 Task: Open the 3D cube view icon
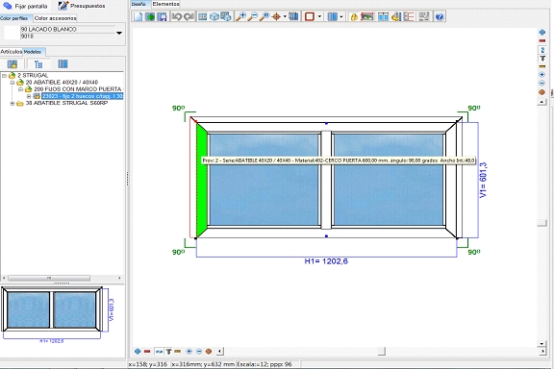[x=214, y=16]
